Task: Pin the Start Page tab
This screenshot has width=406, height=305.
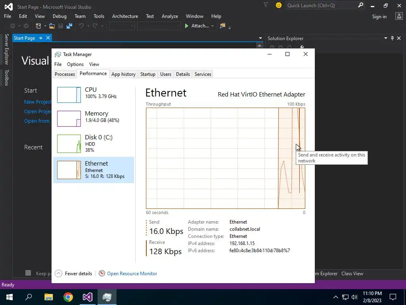Action: 40,38
